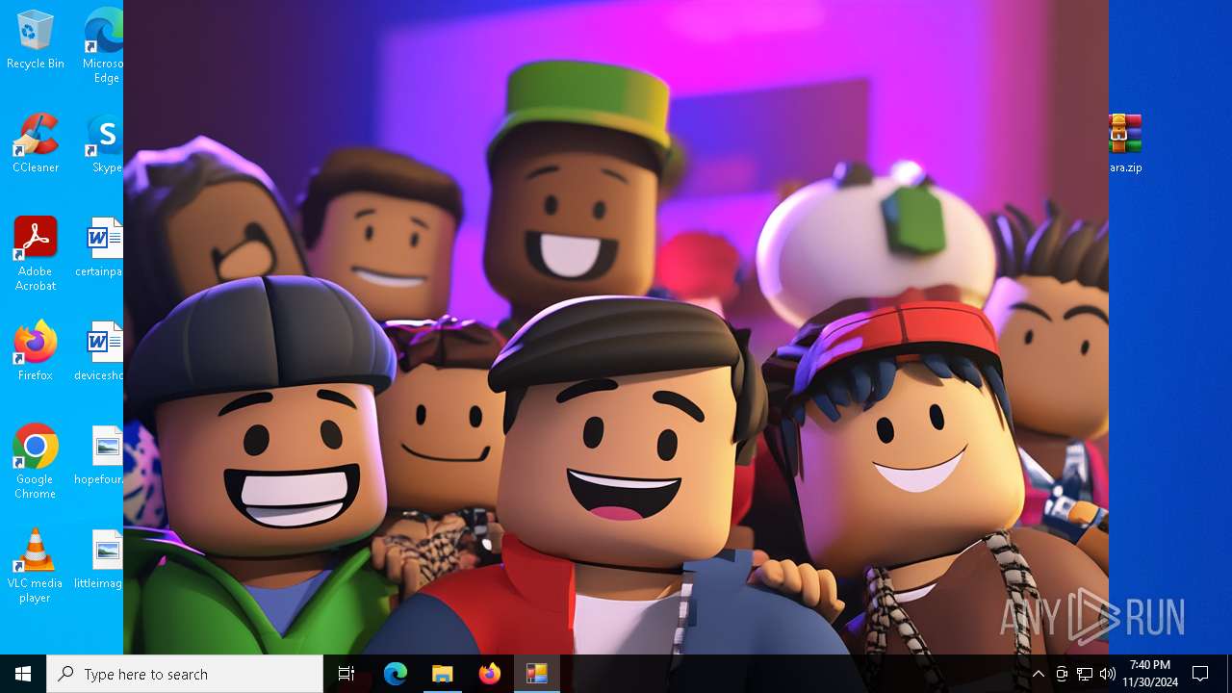
Task: Open the Recycle Bin desktop icon
Action: [36, 40]
